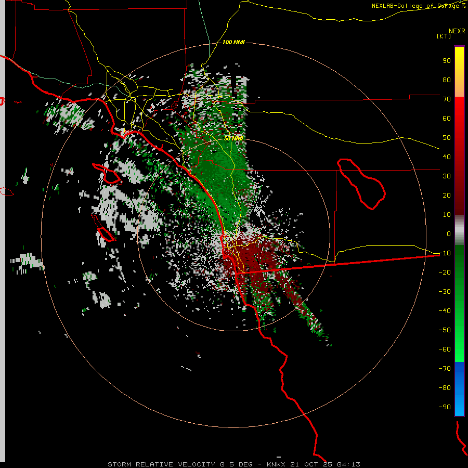Click the 50 NMI range ring label
468x468 pixels.
click(233, 138)
